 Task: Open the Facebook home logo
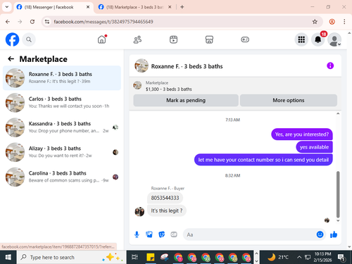click(x=12, y=39)
